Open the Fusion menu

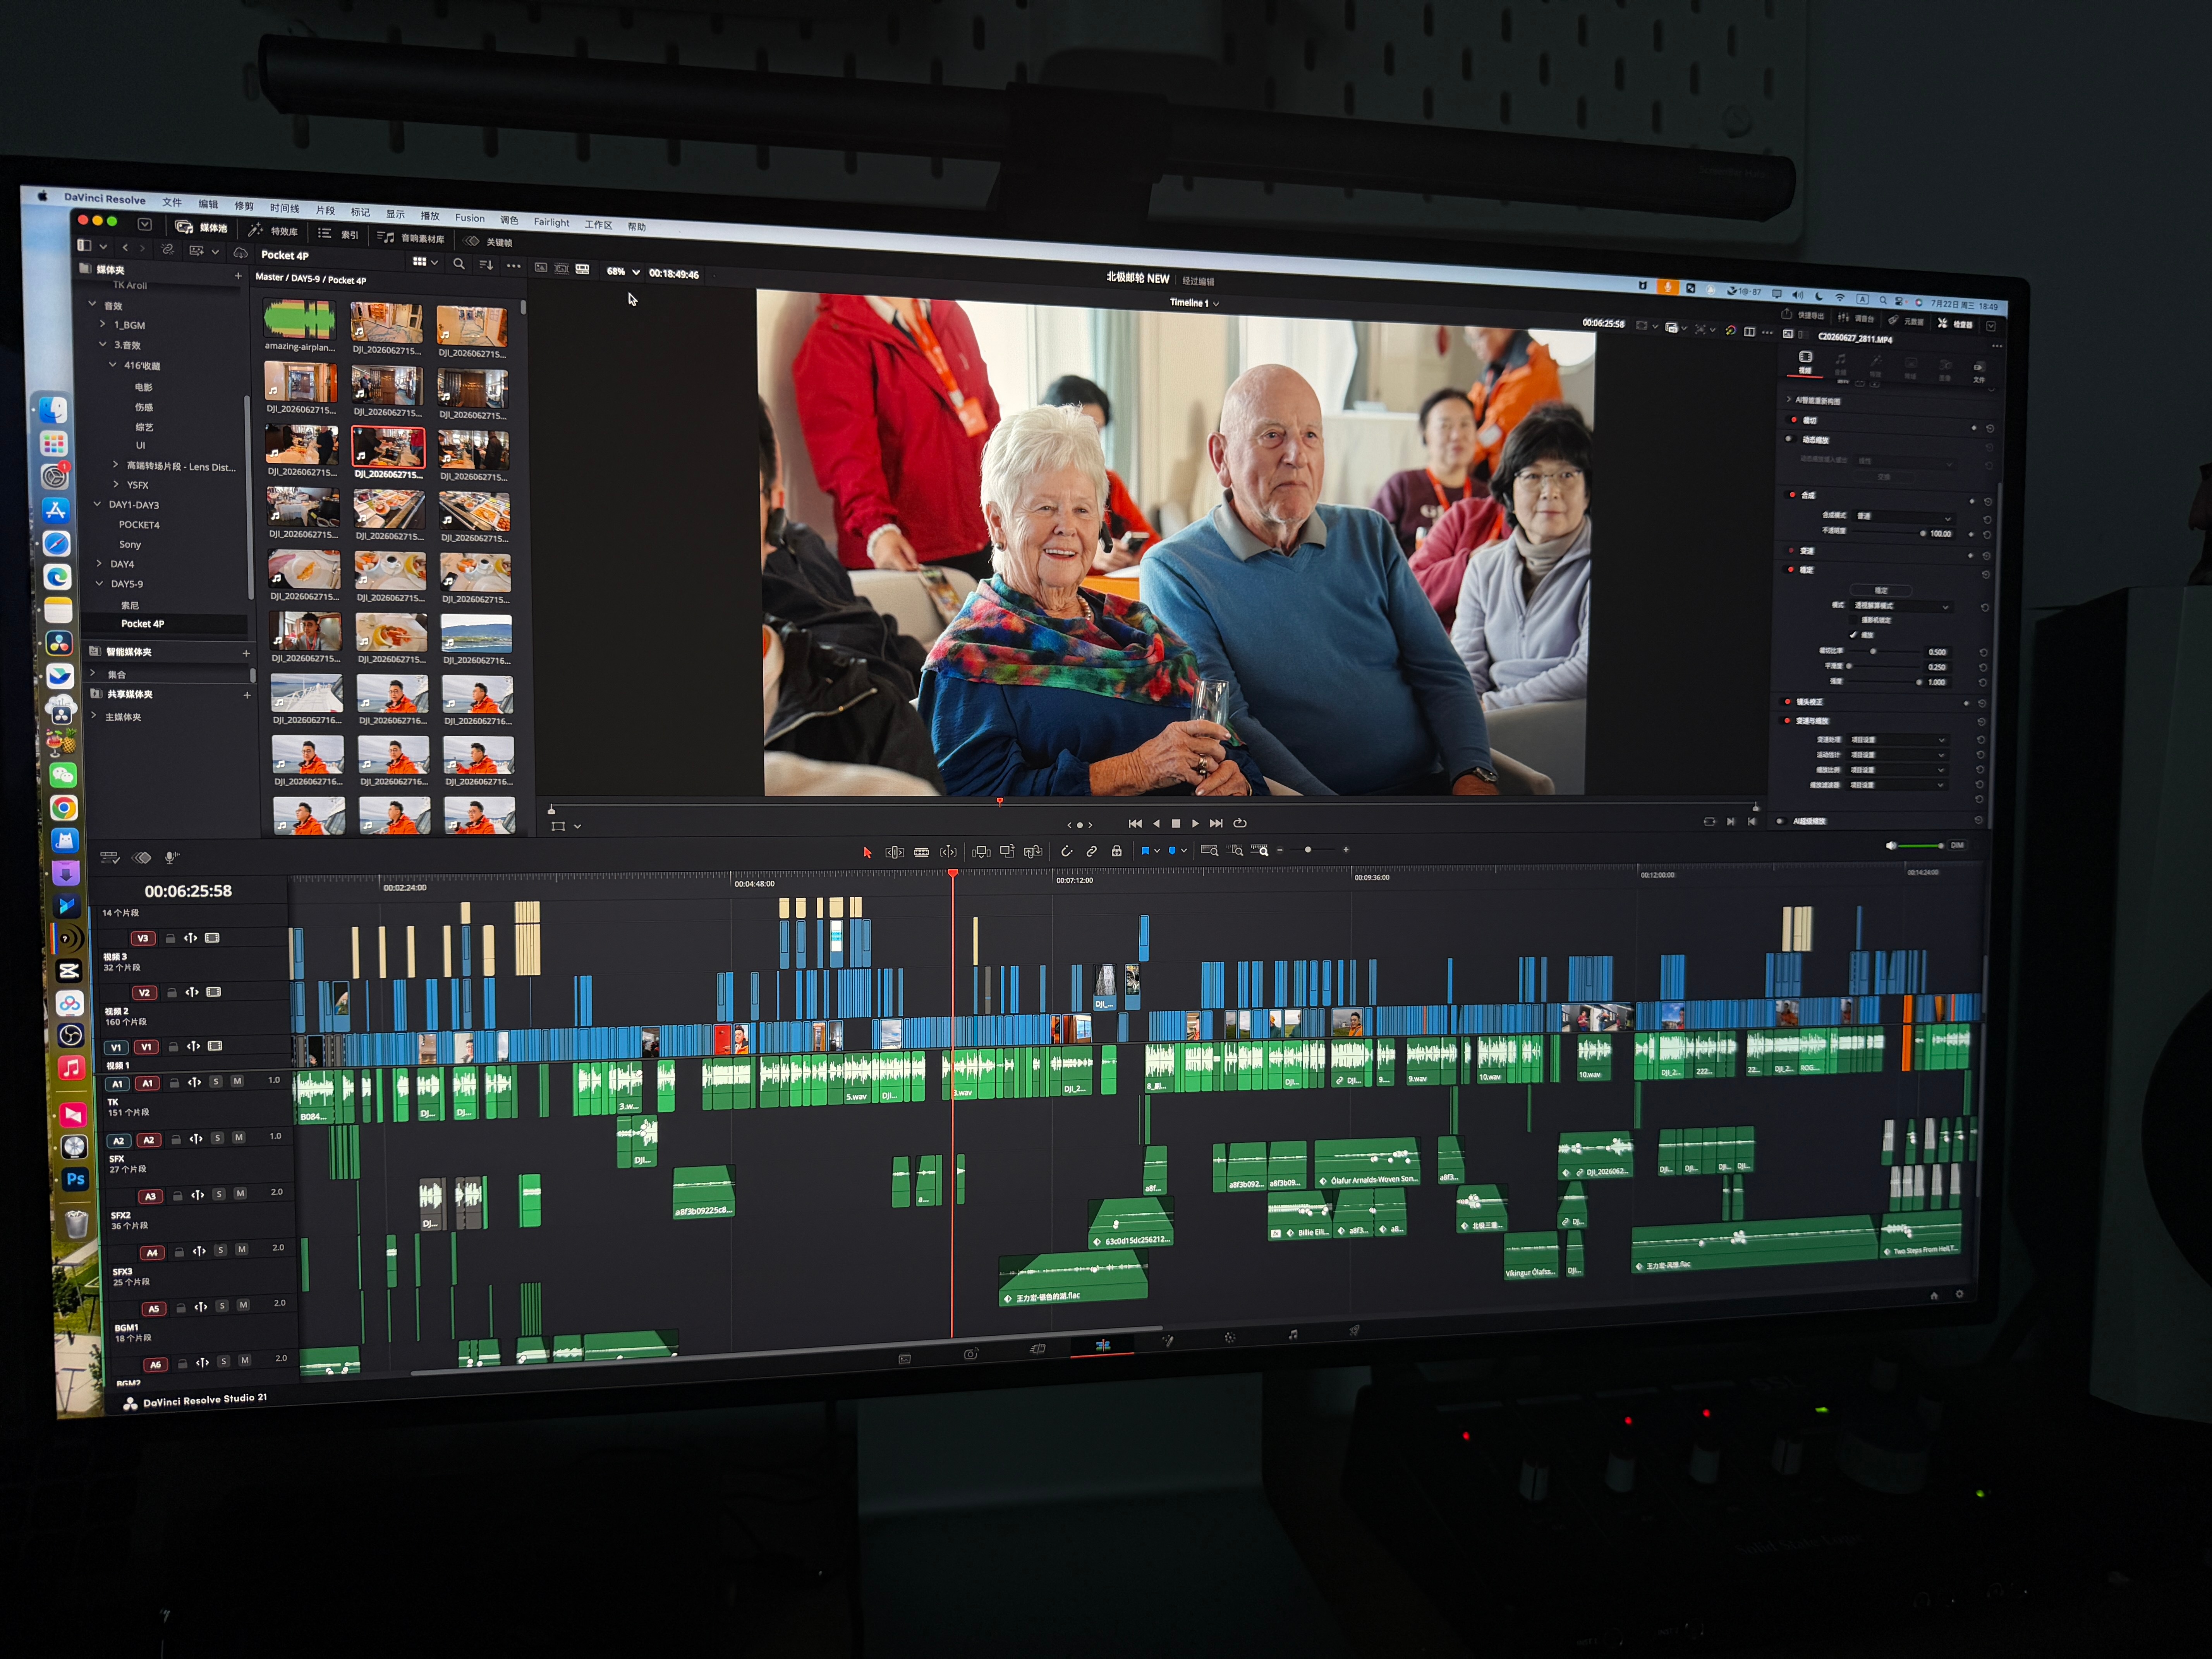470,218
